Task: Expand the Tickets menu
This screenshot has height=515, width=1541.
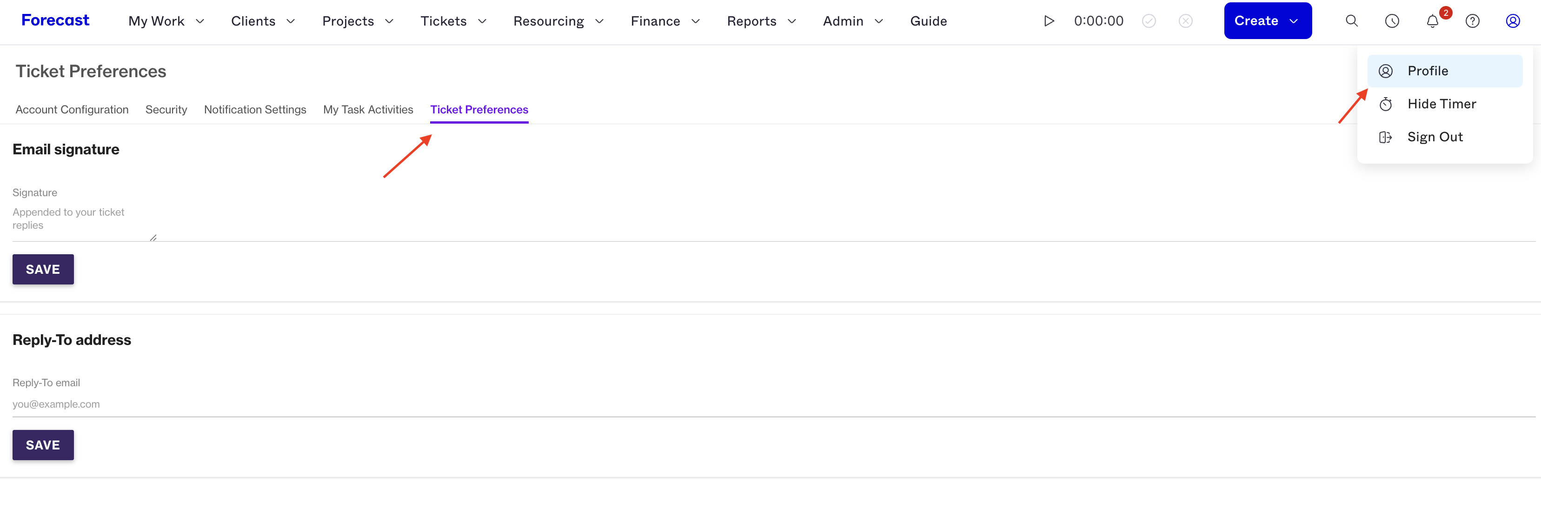Action: coord(453,21)
